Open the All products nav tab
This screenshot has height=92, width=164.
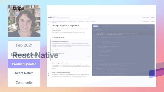(94, 21)
